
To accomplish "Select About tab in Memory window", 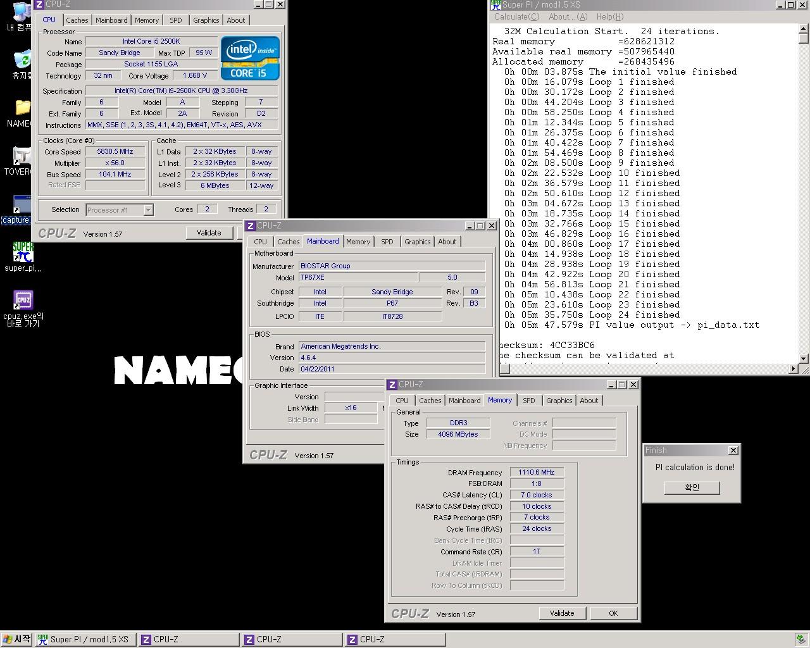I will [x=589, y=401].
